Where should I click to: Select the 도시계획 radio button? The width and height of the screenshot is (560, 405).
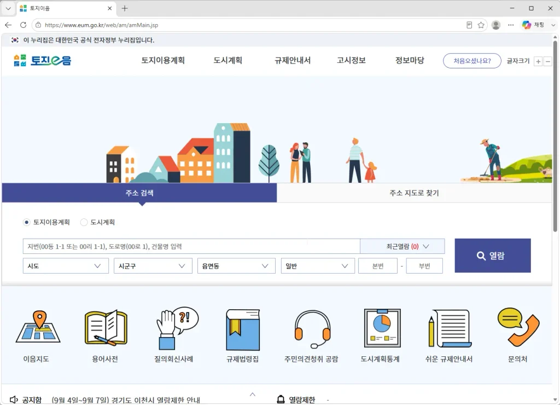pos(84,222)
